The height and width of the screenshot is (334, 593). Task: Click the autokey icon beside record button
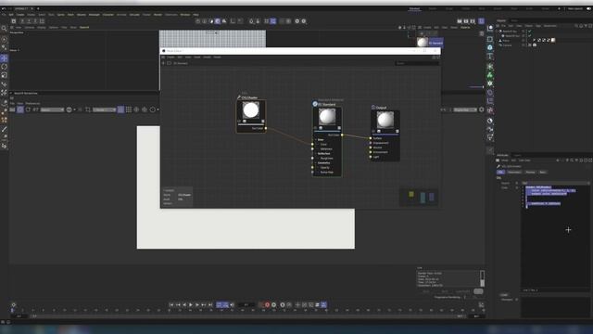click(x=274, y=305)
